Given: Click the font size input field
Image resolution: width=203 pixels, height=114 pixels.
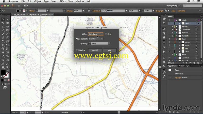Looking at the screenshot, I should [x=148, y=11].
